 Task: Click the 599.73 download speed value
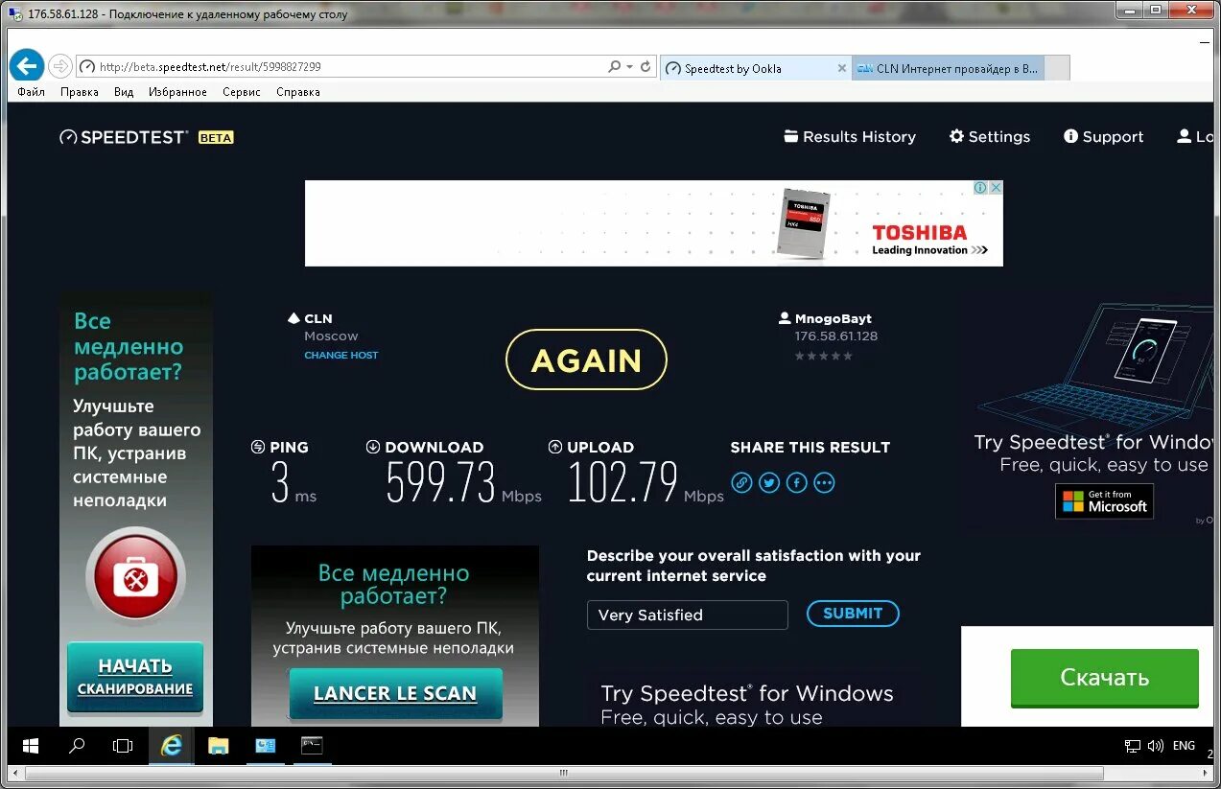pyautogui.click(x=441, y=482)
